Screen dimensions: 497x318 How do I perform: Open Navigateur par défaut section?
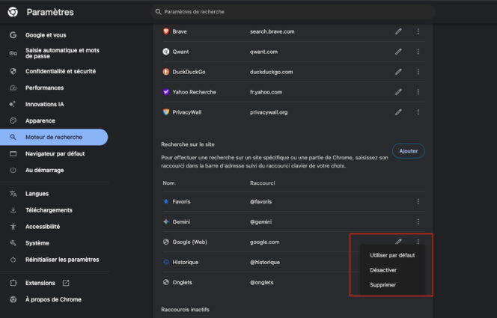[x=54, y=153]
